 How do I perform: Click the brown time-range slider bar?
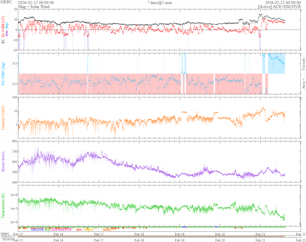point(151,236)
